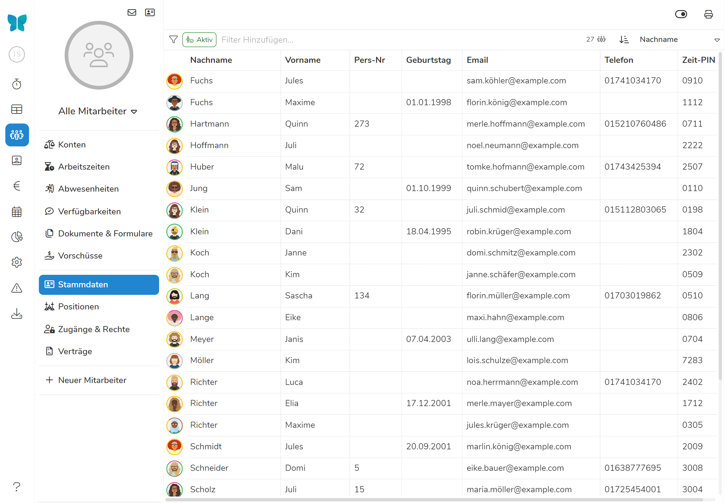This screenshot has height=503, width=724.
Task: Click Neuer Mitarbeiter button
Action: (x=92, y=380)
